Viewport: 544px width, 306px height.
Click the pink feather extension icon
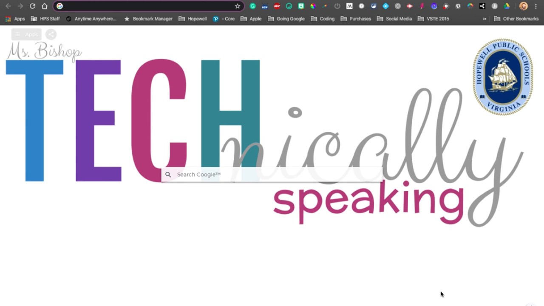(422, 6)
